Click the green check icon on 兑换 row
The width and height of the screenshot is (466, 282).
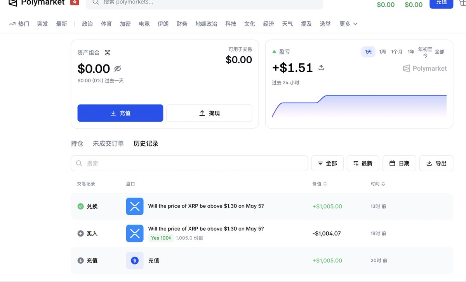click(x=80, y=206)
